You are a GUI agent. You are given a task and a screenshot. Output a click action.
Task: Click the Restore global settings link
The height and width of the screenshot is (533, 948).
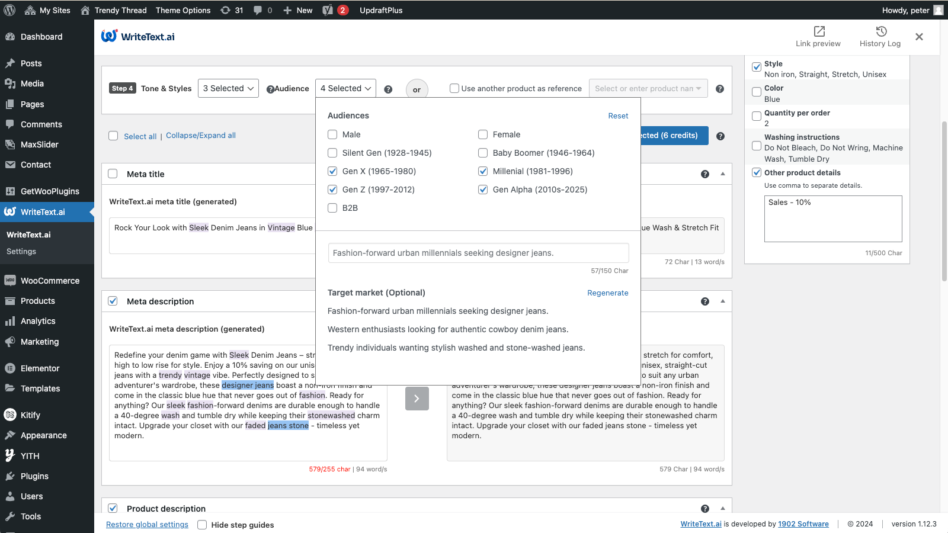[x=147, y=524]
